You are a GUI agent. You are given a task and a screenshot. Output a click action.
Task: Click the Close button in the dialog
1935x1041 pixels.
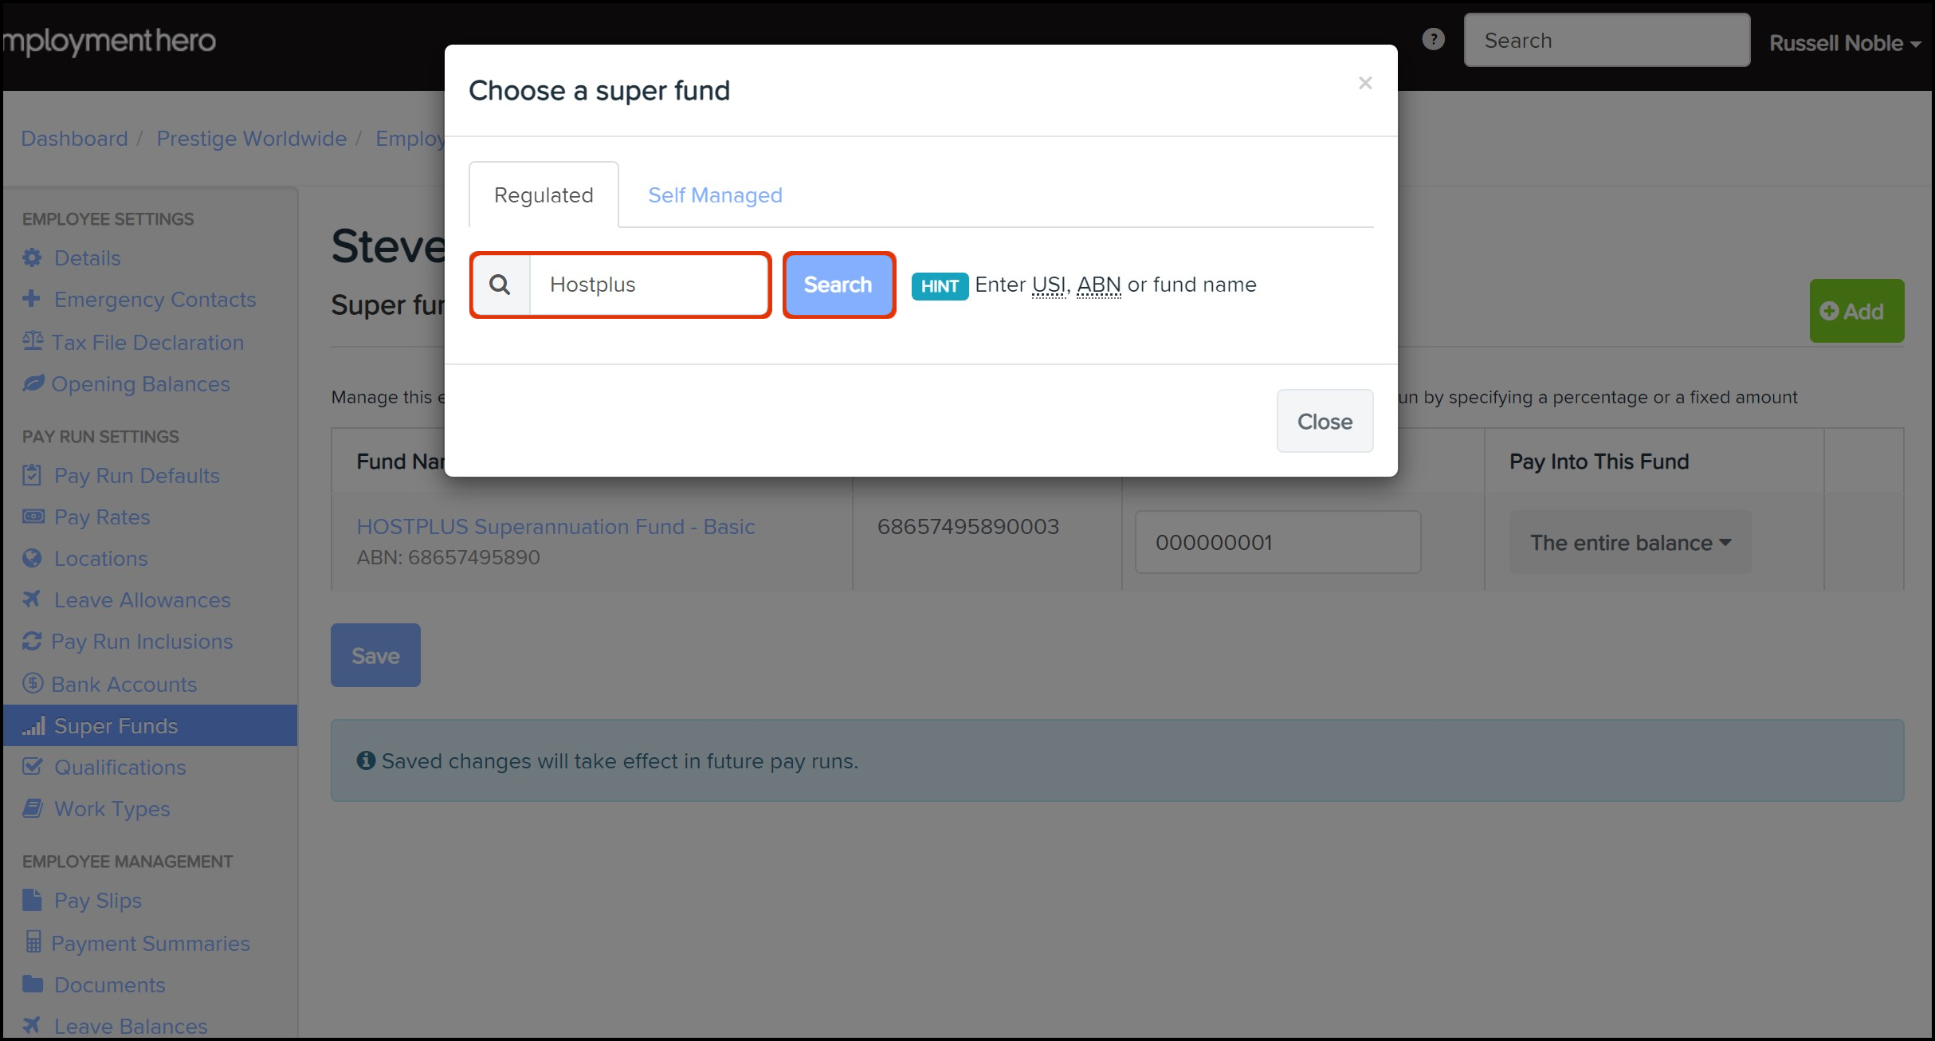click(1324, 422)
